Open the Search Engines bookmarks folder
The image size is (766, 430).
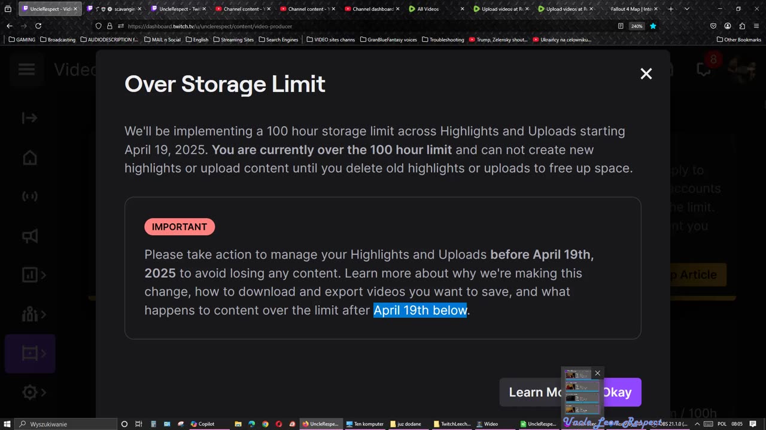pyautogui.click(x=278, y=39)
